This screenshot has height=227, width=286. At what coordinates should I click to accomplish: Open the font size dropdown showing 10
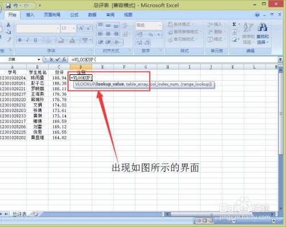74,29
